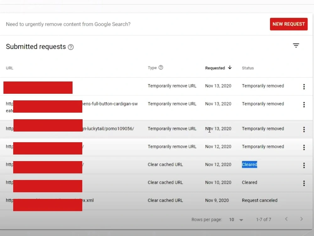Open help icon beside Type column header
Viewport: 314px width, 236px height.
click(161, 67)
